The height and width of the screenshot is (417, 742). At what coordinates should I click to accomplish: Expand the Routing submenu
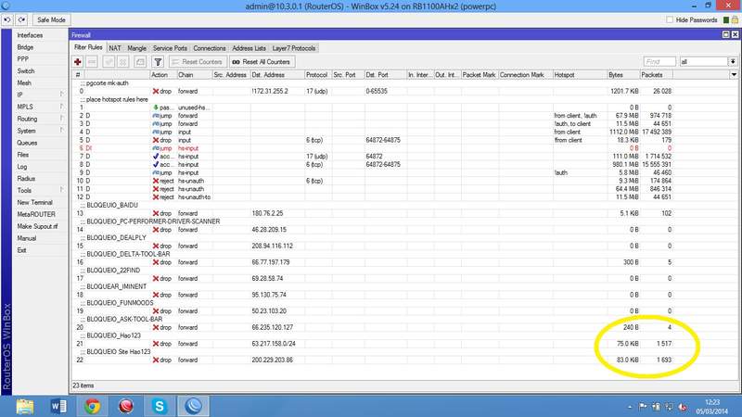tap(40, 119)
